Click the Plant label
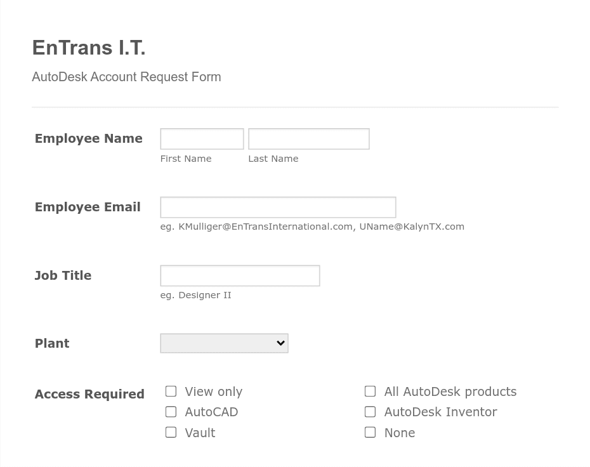 click(52, 343)
